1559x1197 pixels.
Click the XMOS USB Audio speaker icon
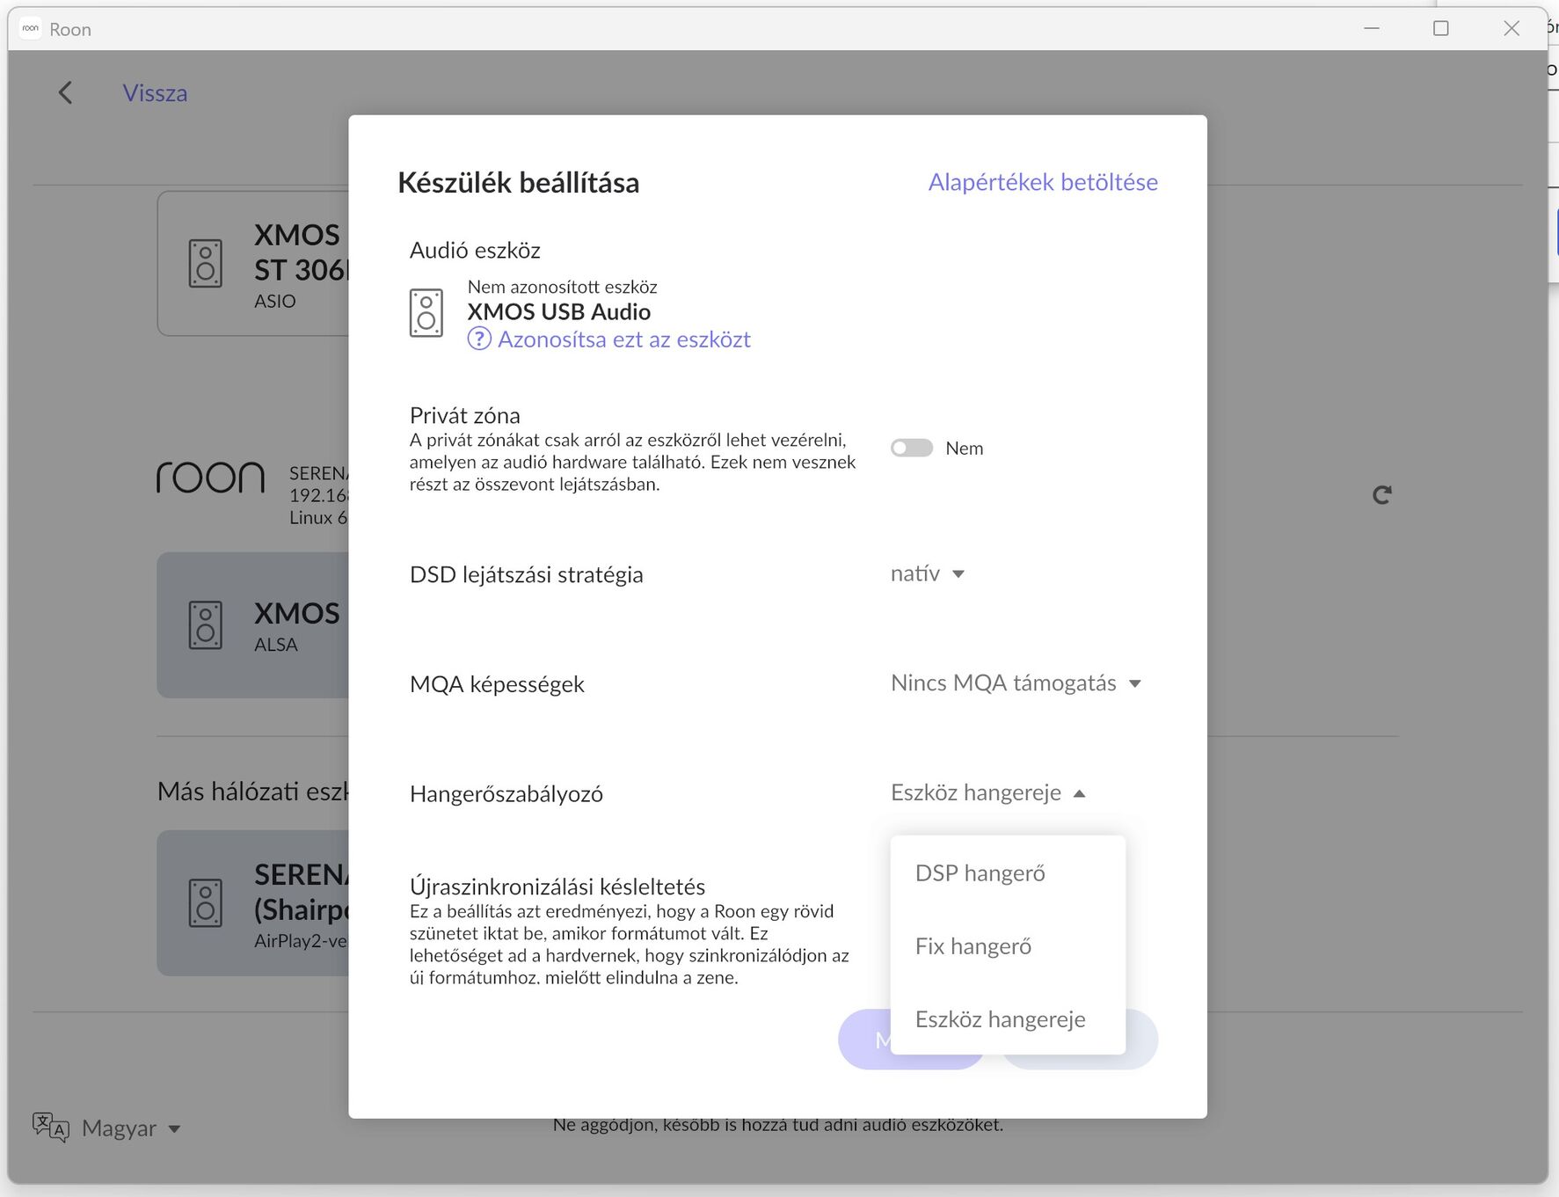pyautogui.click(x=426, y=313)
